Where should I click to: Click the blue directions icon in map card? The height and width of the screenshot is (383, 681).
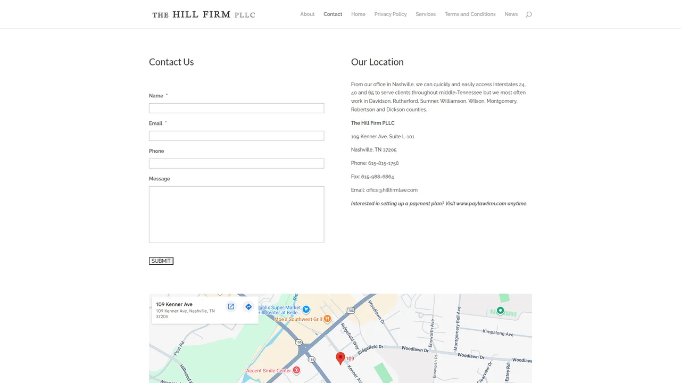tap(248, 306)
